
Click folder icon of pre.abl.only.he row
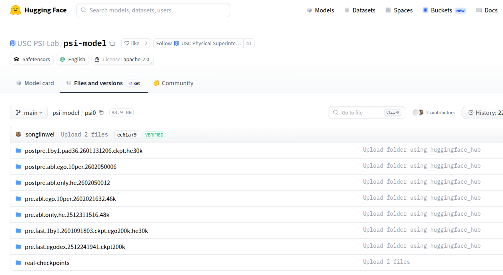click(18, 215)
